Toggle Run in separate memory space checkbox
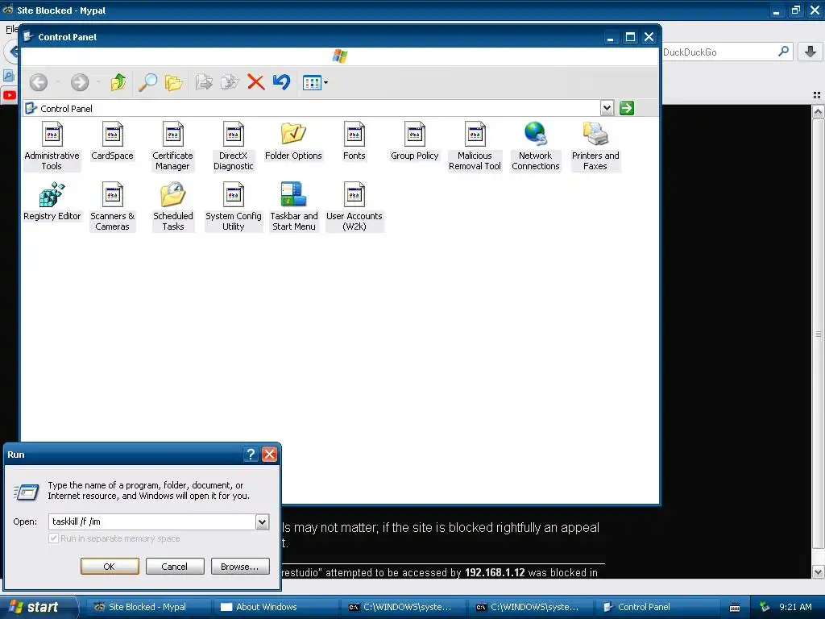 click(x=53, y=538)
